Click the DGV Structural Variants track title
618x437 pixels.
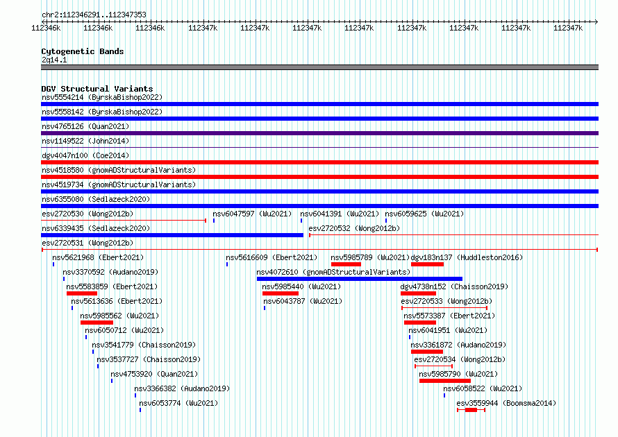tap(97, 89)
